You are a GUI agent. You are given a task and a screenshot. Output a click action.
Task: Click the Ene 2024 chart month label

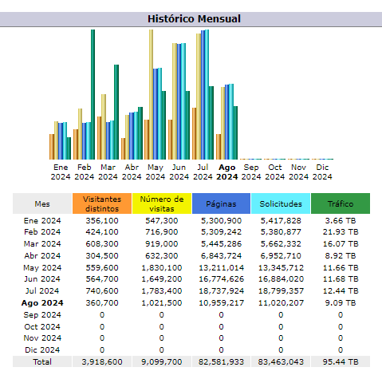61,172
